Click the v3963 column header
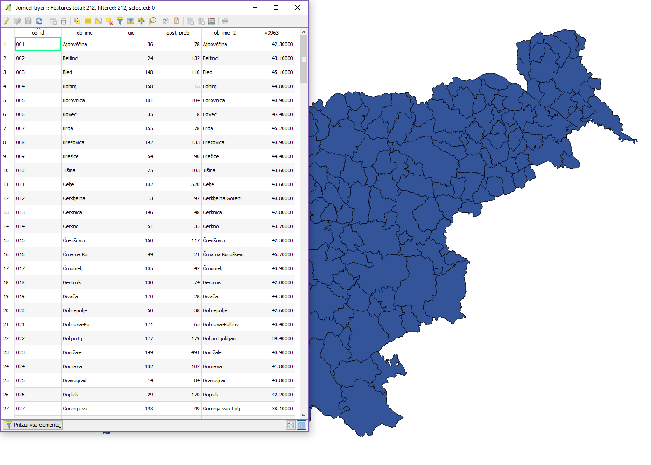Image resolution: width=651 pixels, height=465 pixels. 271,33
